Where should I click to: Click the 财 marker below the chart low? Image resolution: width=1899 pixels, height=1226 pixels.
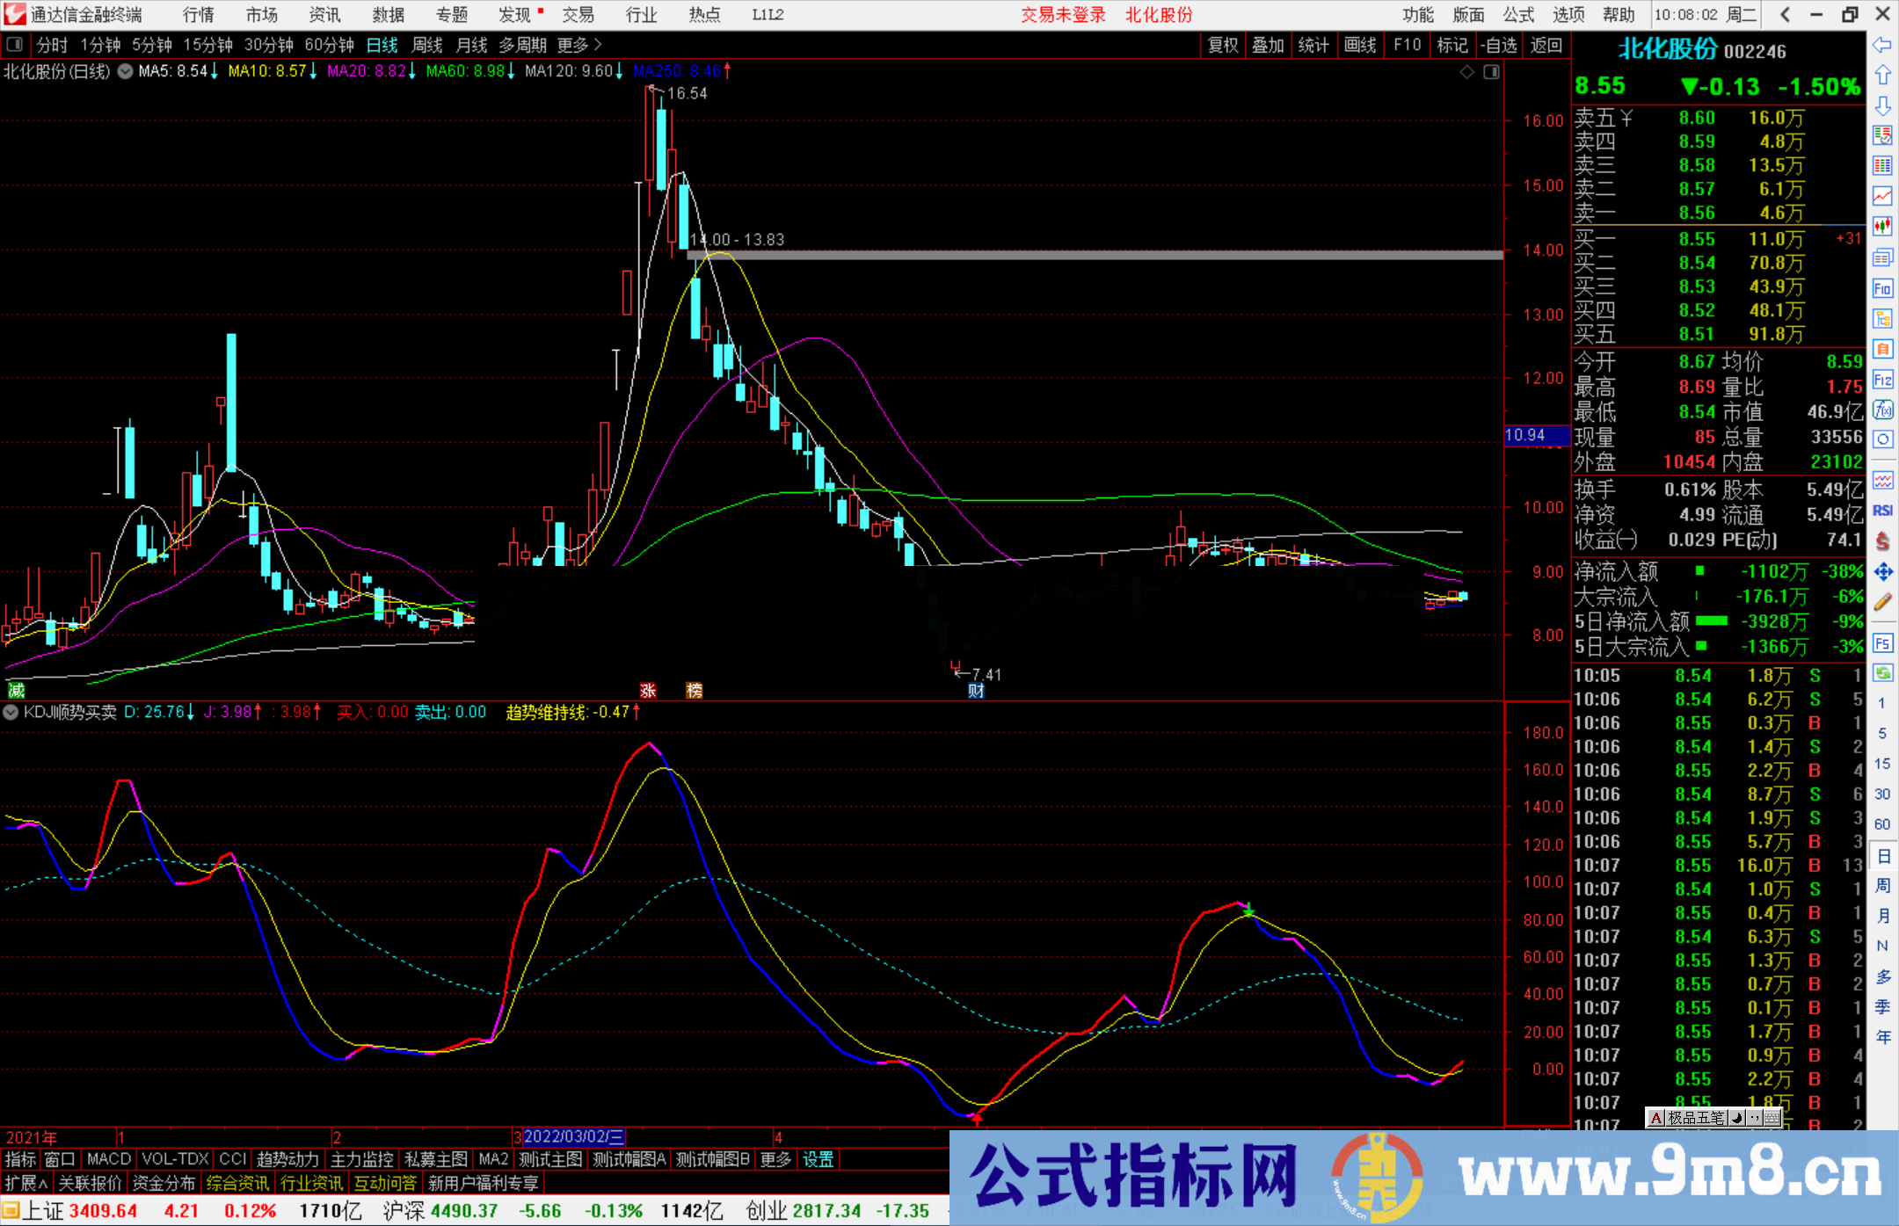point(976,691)
